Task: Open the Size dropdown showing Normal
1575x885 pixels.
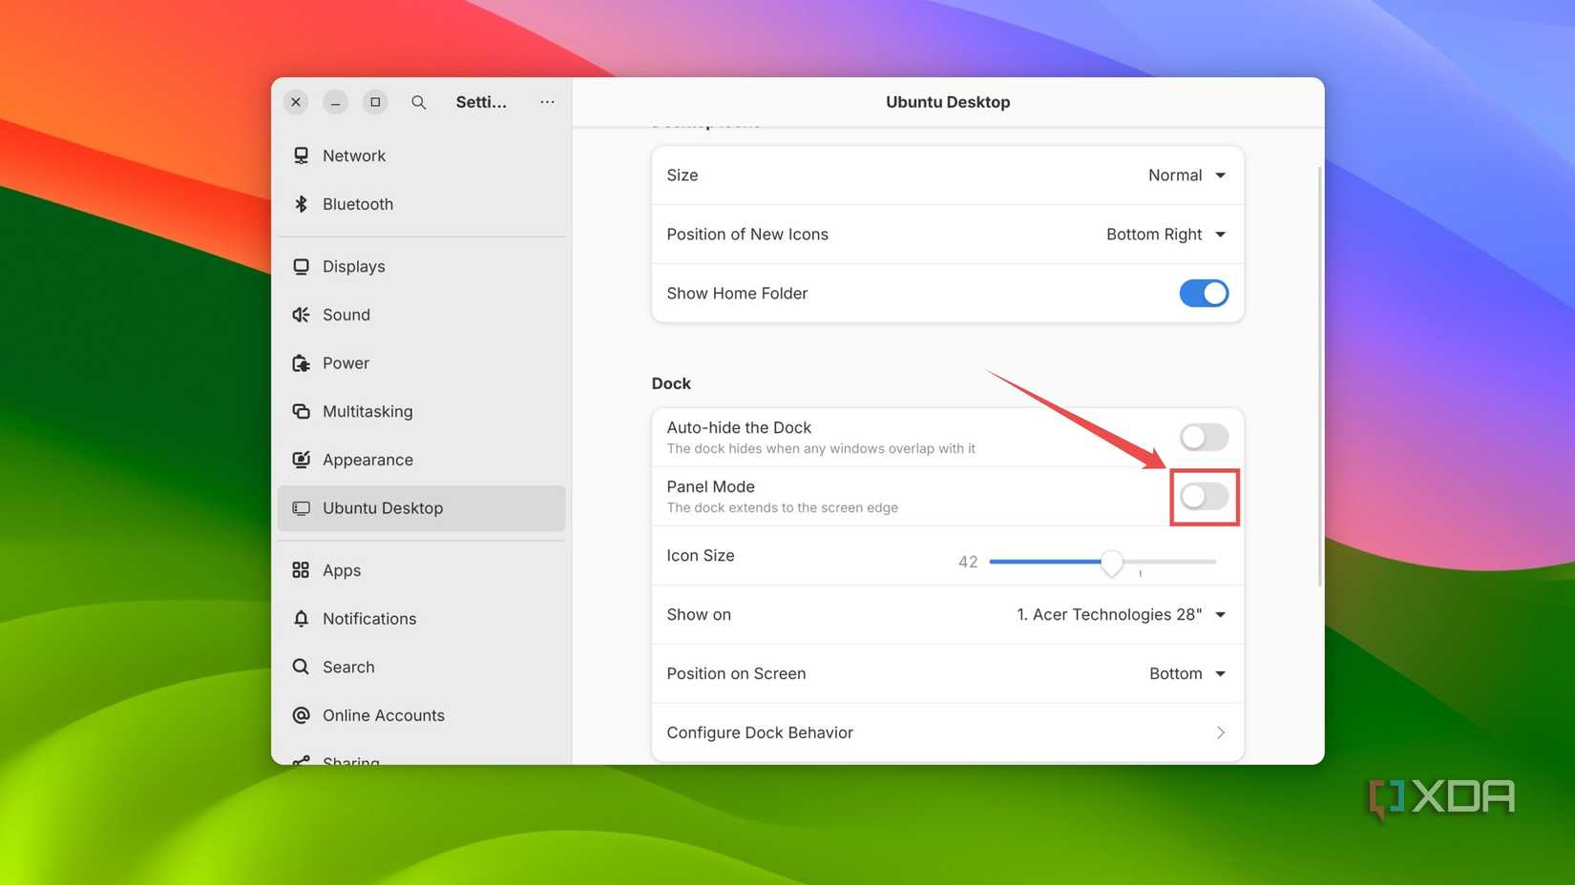Action: tap(1186, 175)
